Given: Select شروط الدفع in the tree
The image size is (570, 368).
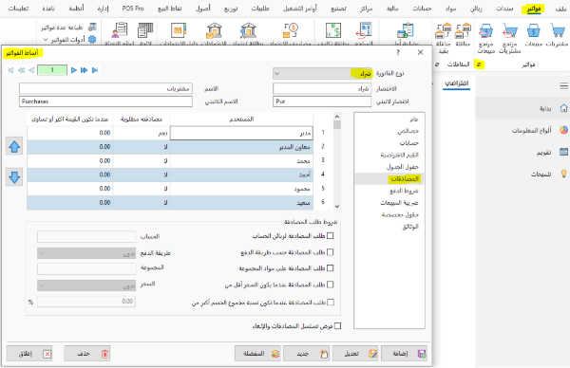Looking at the screenshot, I should (404, 191).
